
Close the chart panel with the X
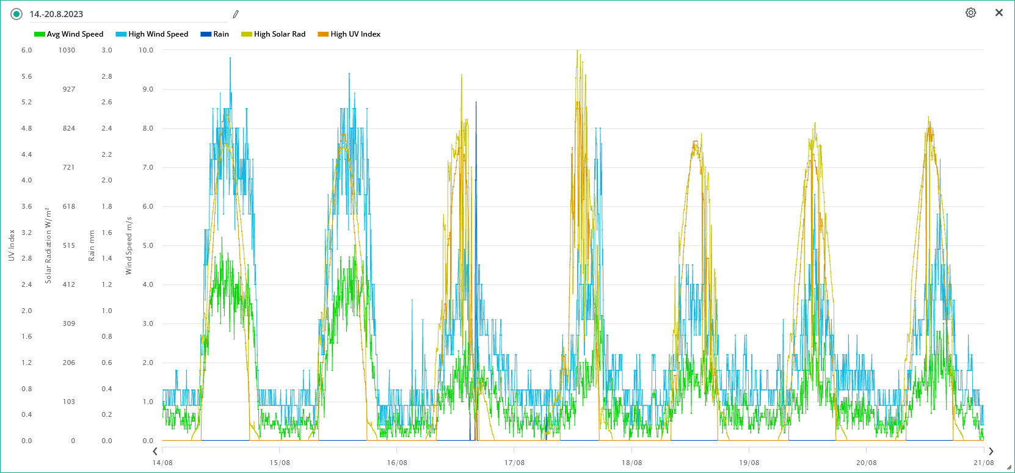point(999,13)
